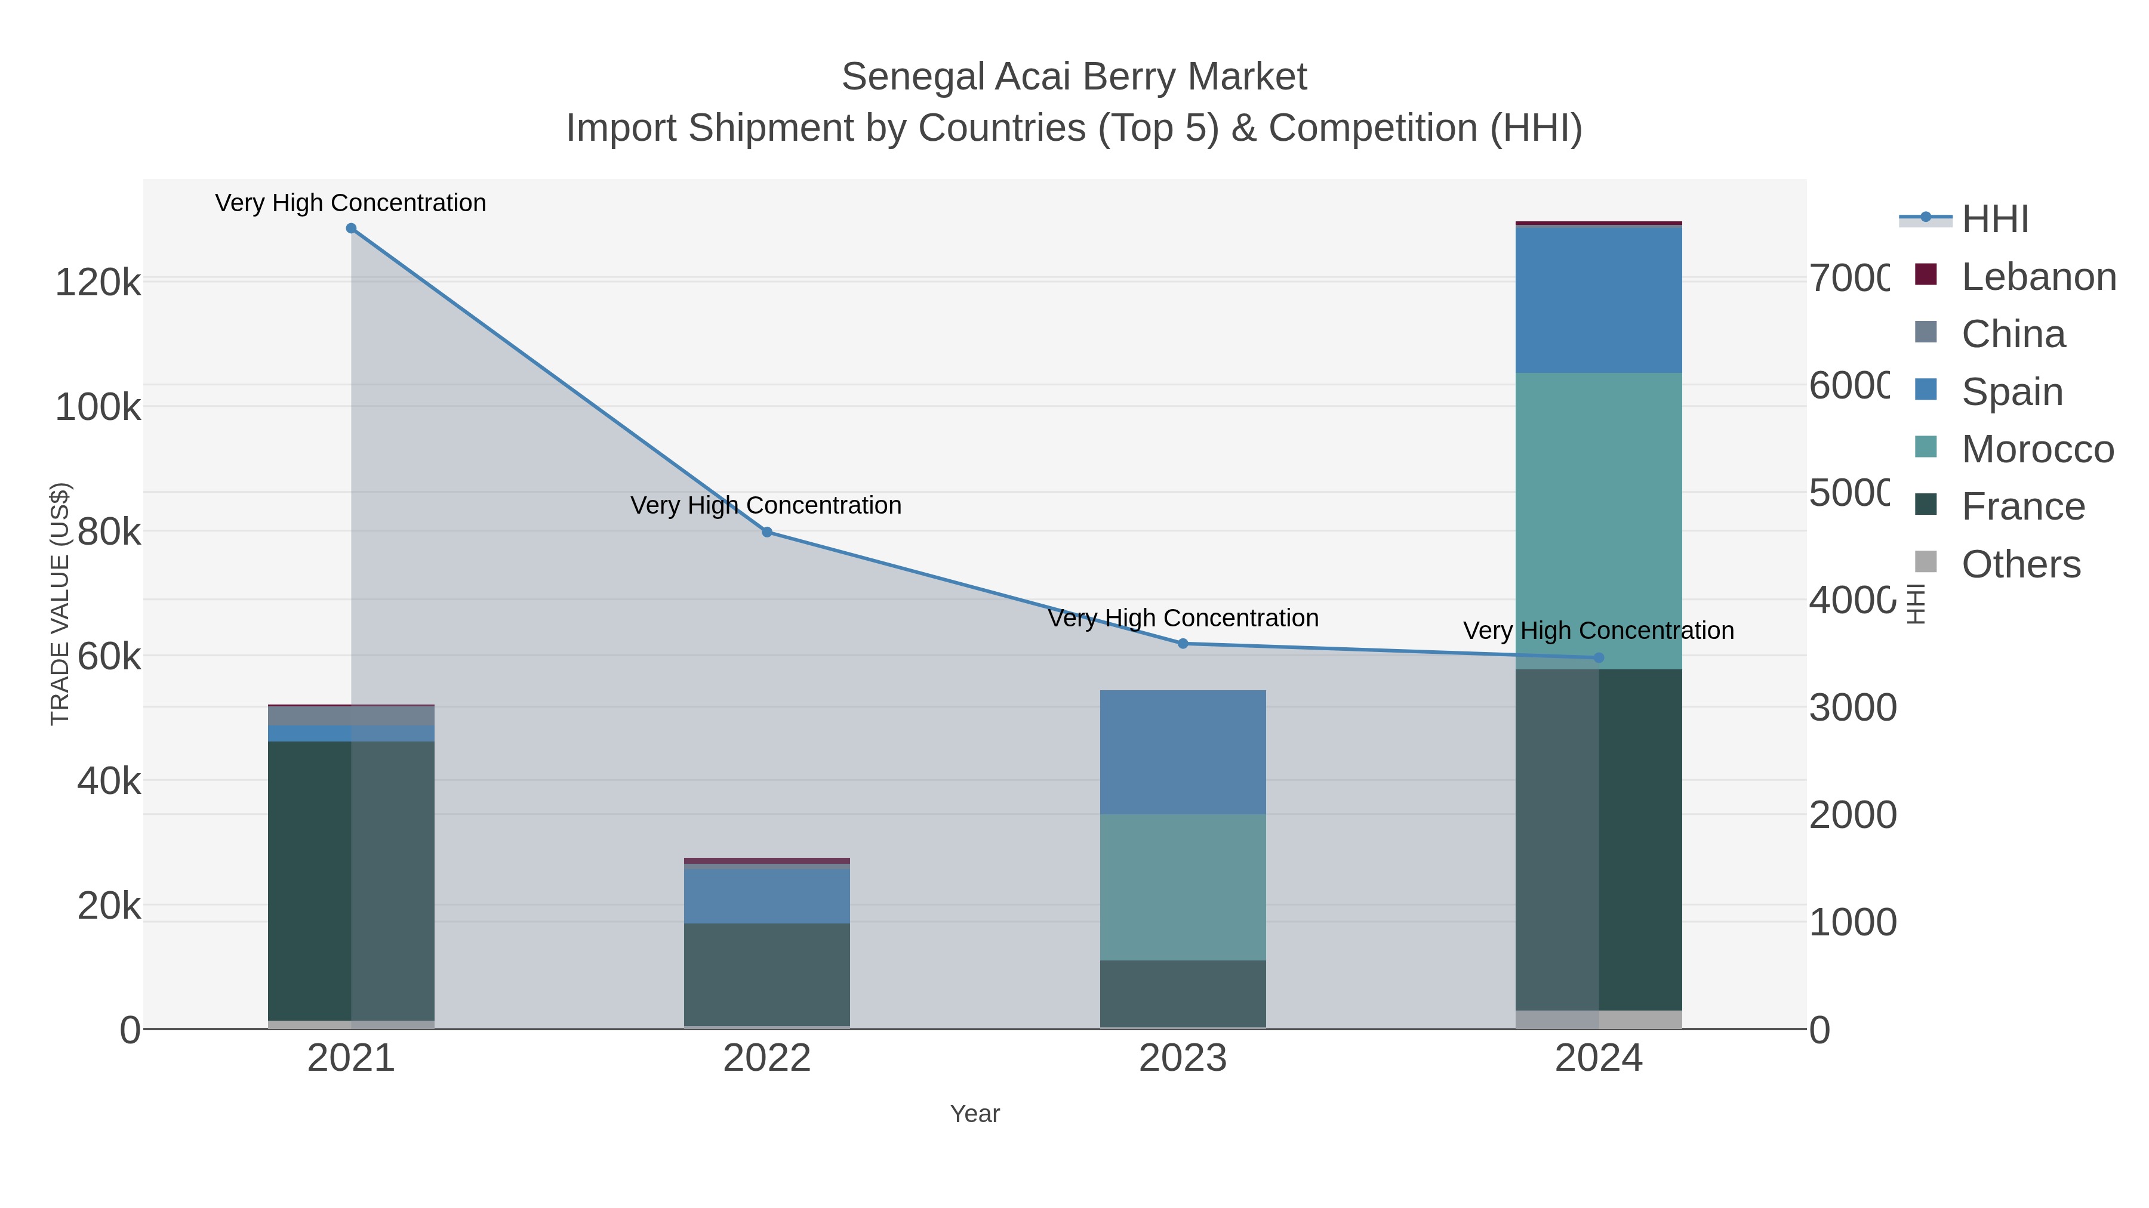Click the Year axis title

point(974,1114)
